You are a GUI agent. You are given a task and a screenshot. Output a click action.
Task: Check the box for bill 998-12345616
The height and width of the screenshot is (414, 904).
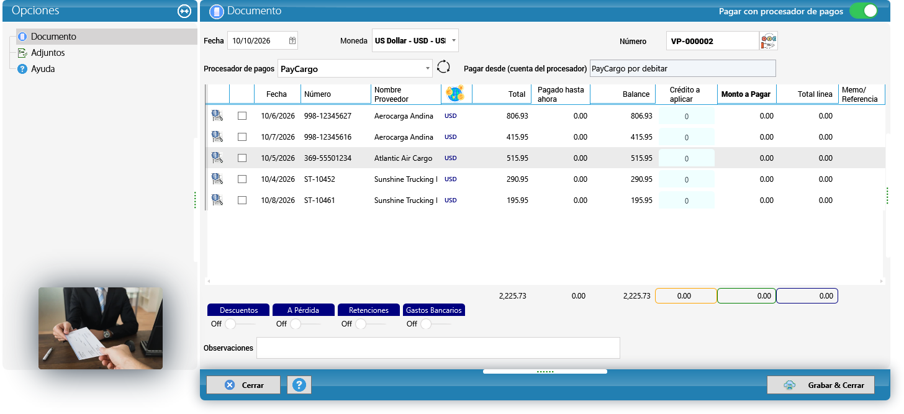[x=242, y=137]
